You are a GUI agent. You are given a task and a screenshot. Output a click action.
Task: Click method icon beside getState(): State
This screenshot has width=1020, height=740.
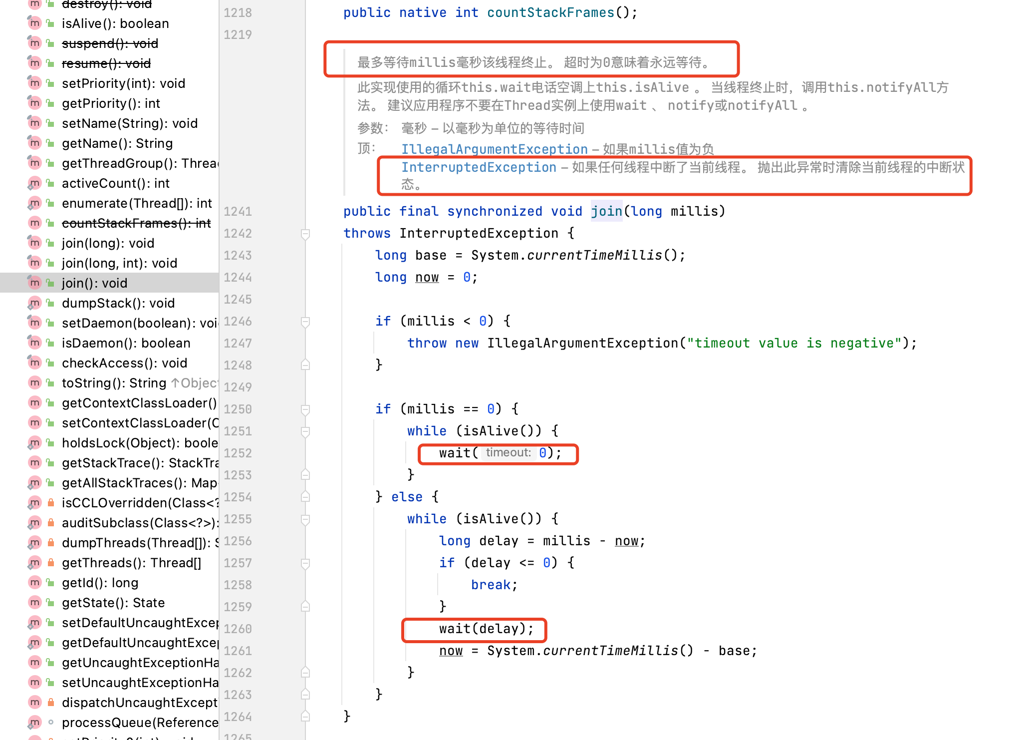[34, 603]
